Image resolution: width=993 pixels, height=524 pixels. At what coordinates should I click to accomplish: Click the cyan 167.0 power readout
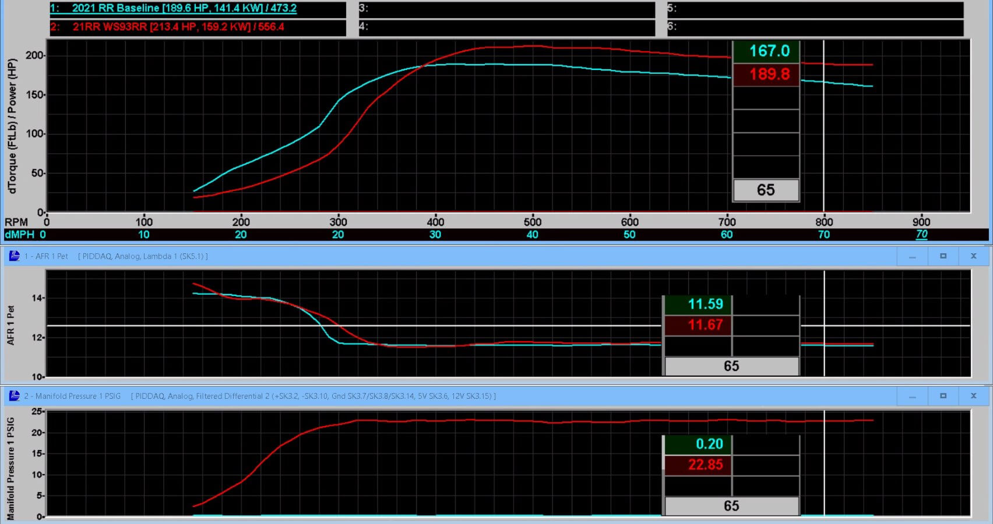[766, 51]
